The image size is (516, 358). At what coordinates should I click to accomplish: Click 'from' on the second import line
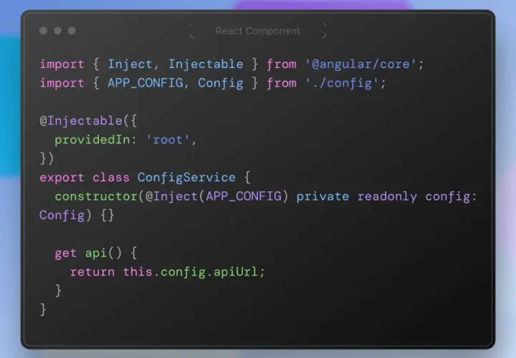coord(282,83)
